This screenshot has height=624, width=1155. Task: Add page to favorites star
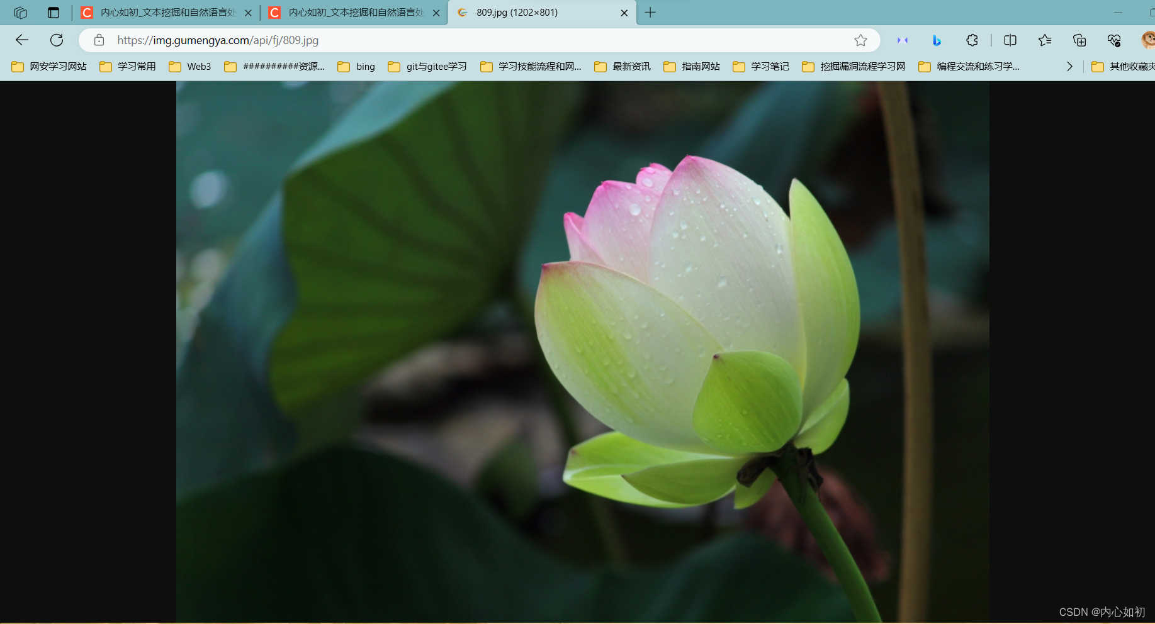[860, 40]
